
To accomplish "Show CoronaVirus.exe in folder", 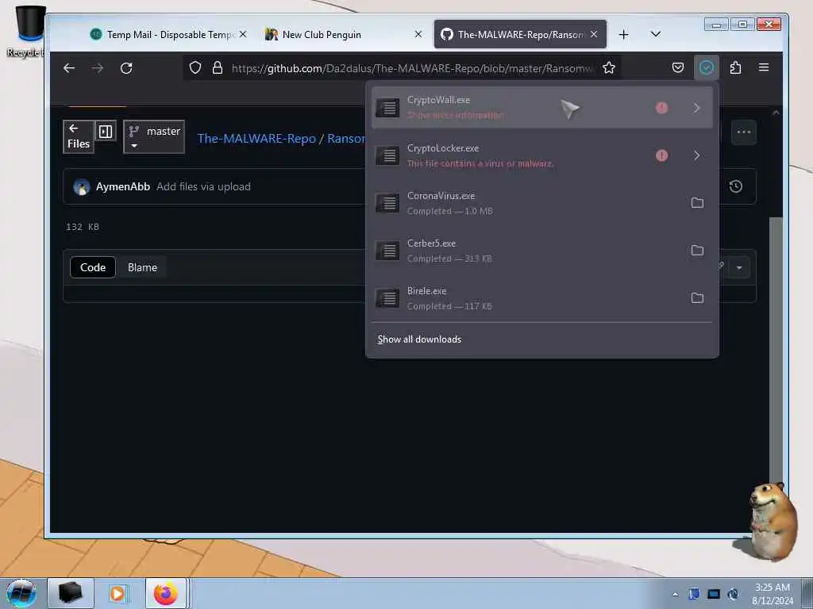I will [x=697, y=202].
